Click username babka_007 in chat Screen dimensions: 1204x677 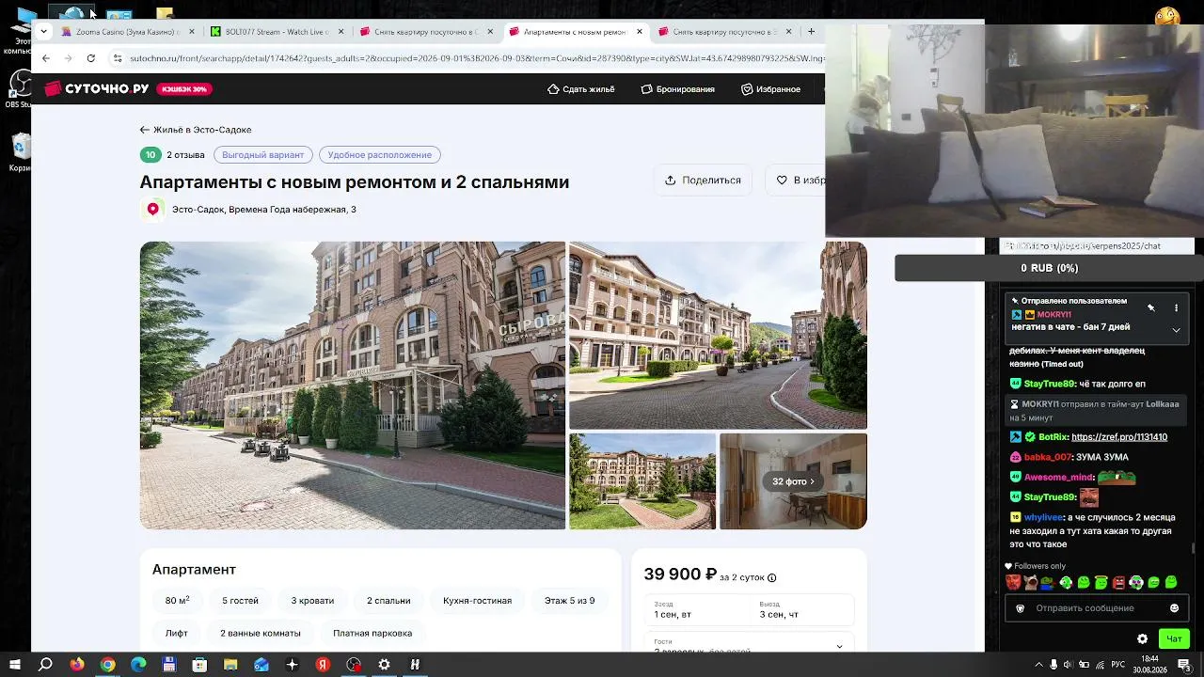[x=1048, y=457]
